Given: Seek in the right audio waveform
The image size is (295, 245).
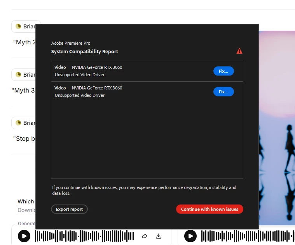Looking at the screenshot, I should [248, 236].
